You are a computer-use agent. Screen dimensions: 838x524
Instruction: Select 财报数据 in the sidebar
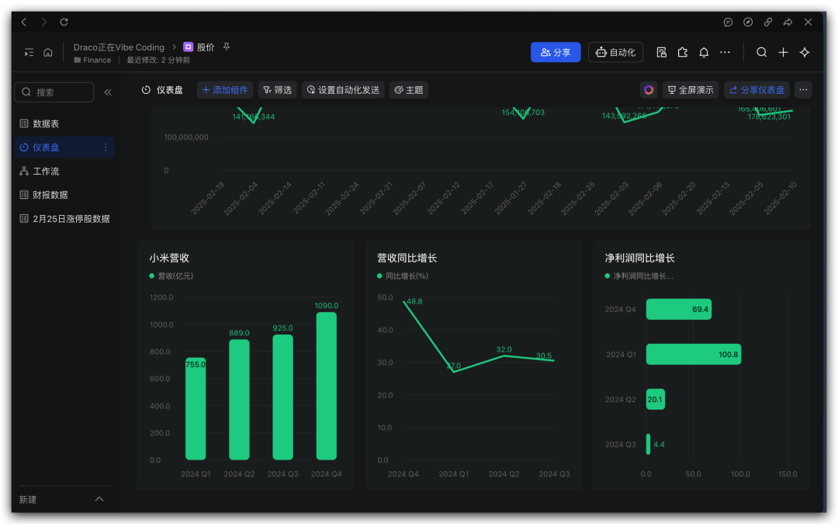click(x=50, y=195)
